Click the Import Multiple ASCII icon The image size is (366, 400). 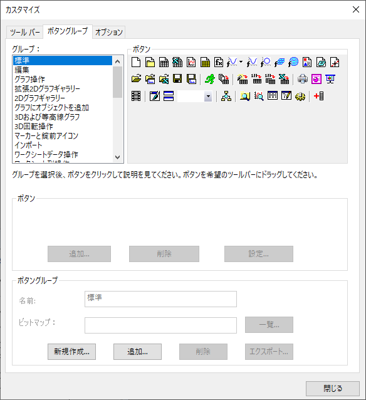pyautogui.click(x=270, y=79)
